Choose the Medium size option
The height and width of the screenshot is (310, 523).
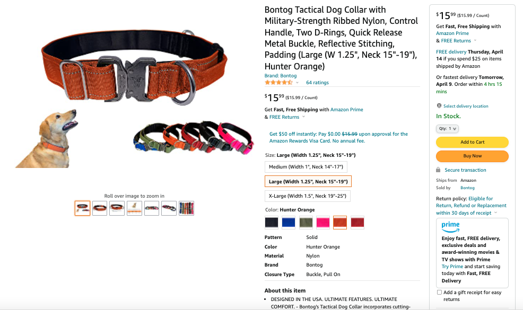coord(306,167)
